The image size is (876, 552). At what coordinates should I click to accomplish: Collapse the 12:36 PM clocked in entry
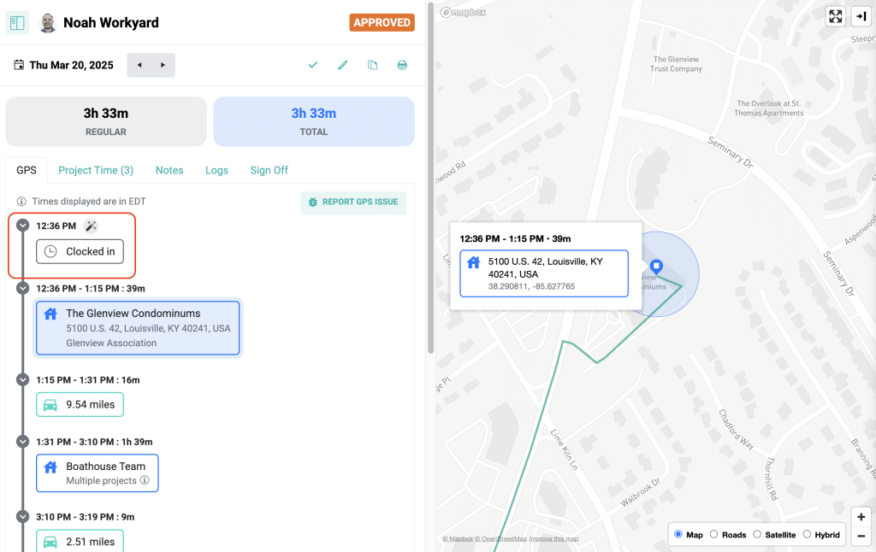(x=23, y=226)
